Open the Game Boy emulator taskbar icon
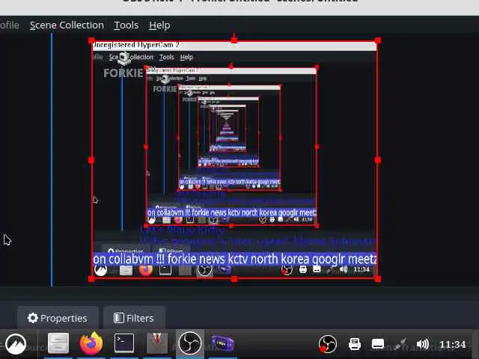479x359 pixels. 223,343
